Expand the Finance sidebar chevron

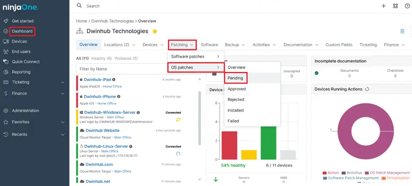(x=63, y=94)
